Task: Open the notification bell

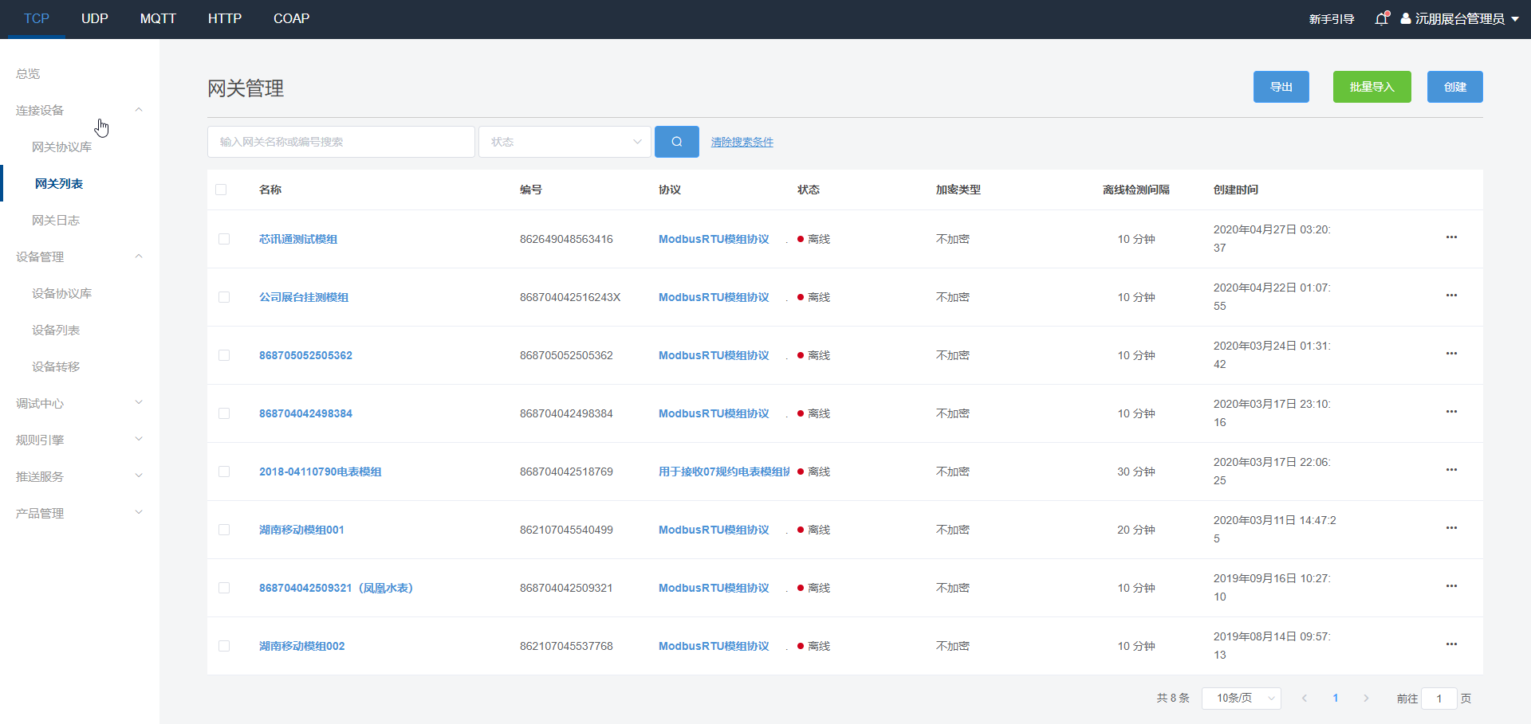Action: 1382,19
